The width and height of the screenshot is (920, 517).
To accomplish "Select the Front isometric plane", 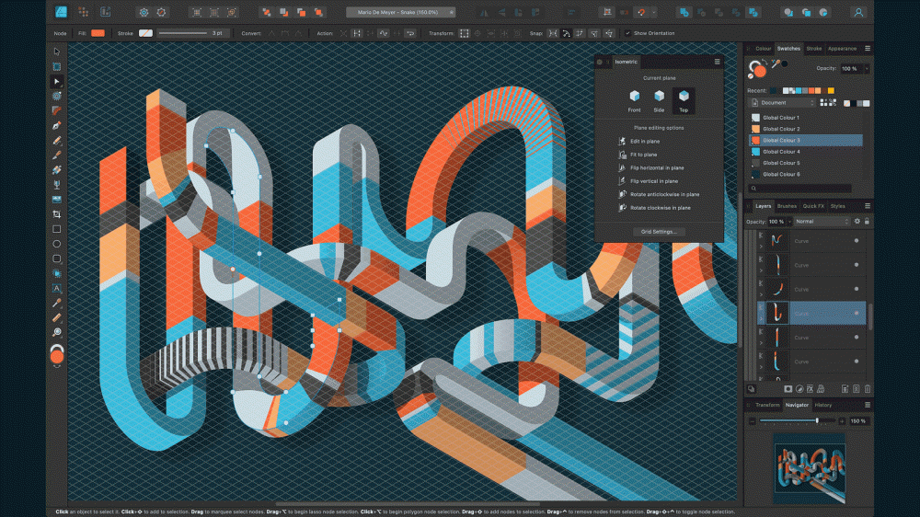I will click(634, 97).
